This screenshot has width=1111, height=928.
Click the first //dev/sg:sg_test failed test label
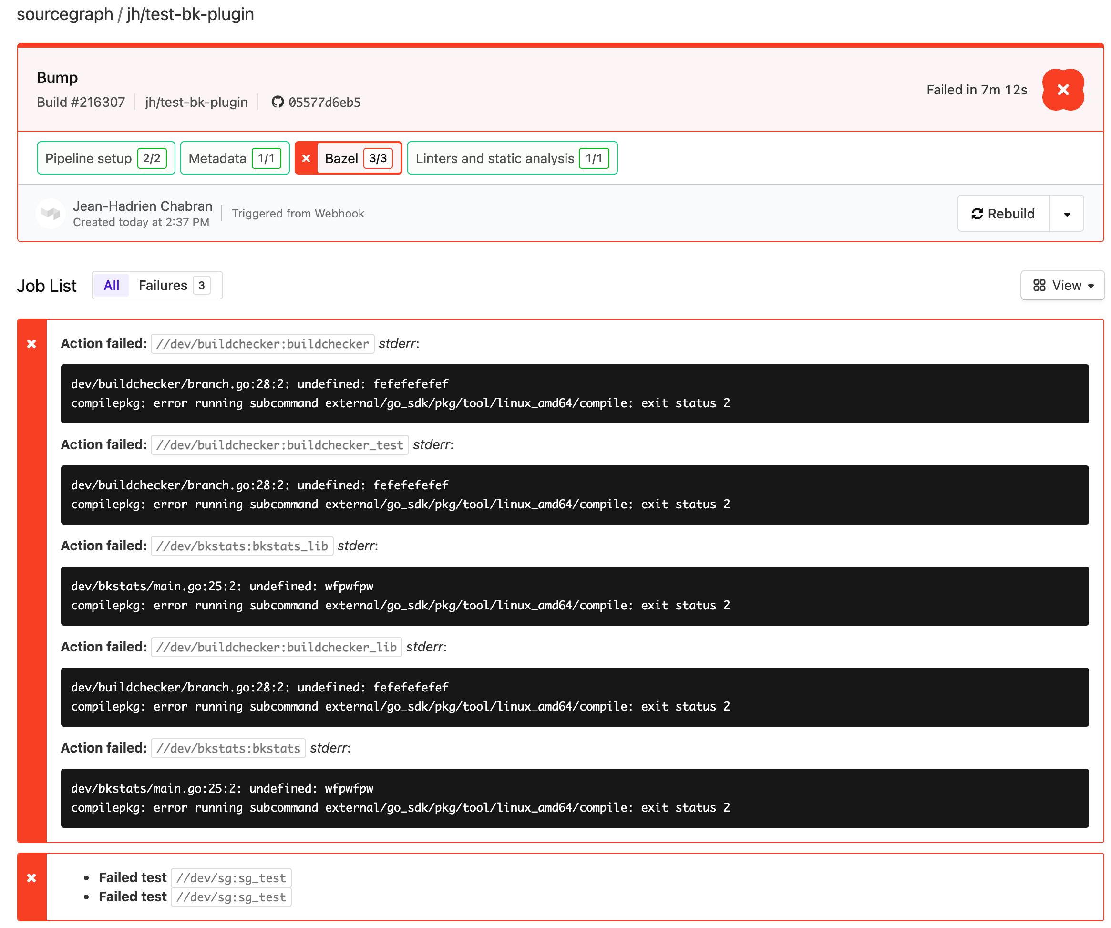(231, 878)
